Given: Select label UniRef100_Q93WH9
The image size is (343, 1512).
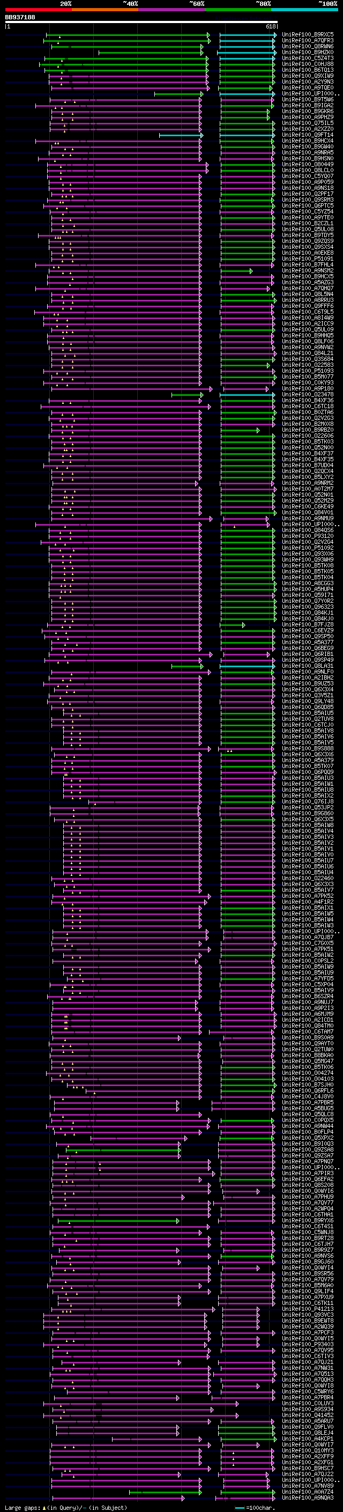Looking at the screenshot, I should coord(308,559).
